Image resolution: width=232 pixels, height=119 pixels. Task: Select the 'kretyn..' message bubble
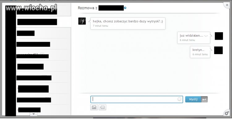click(200, 52)
